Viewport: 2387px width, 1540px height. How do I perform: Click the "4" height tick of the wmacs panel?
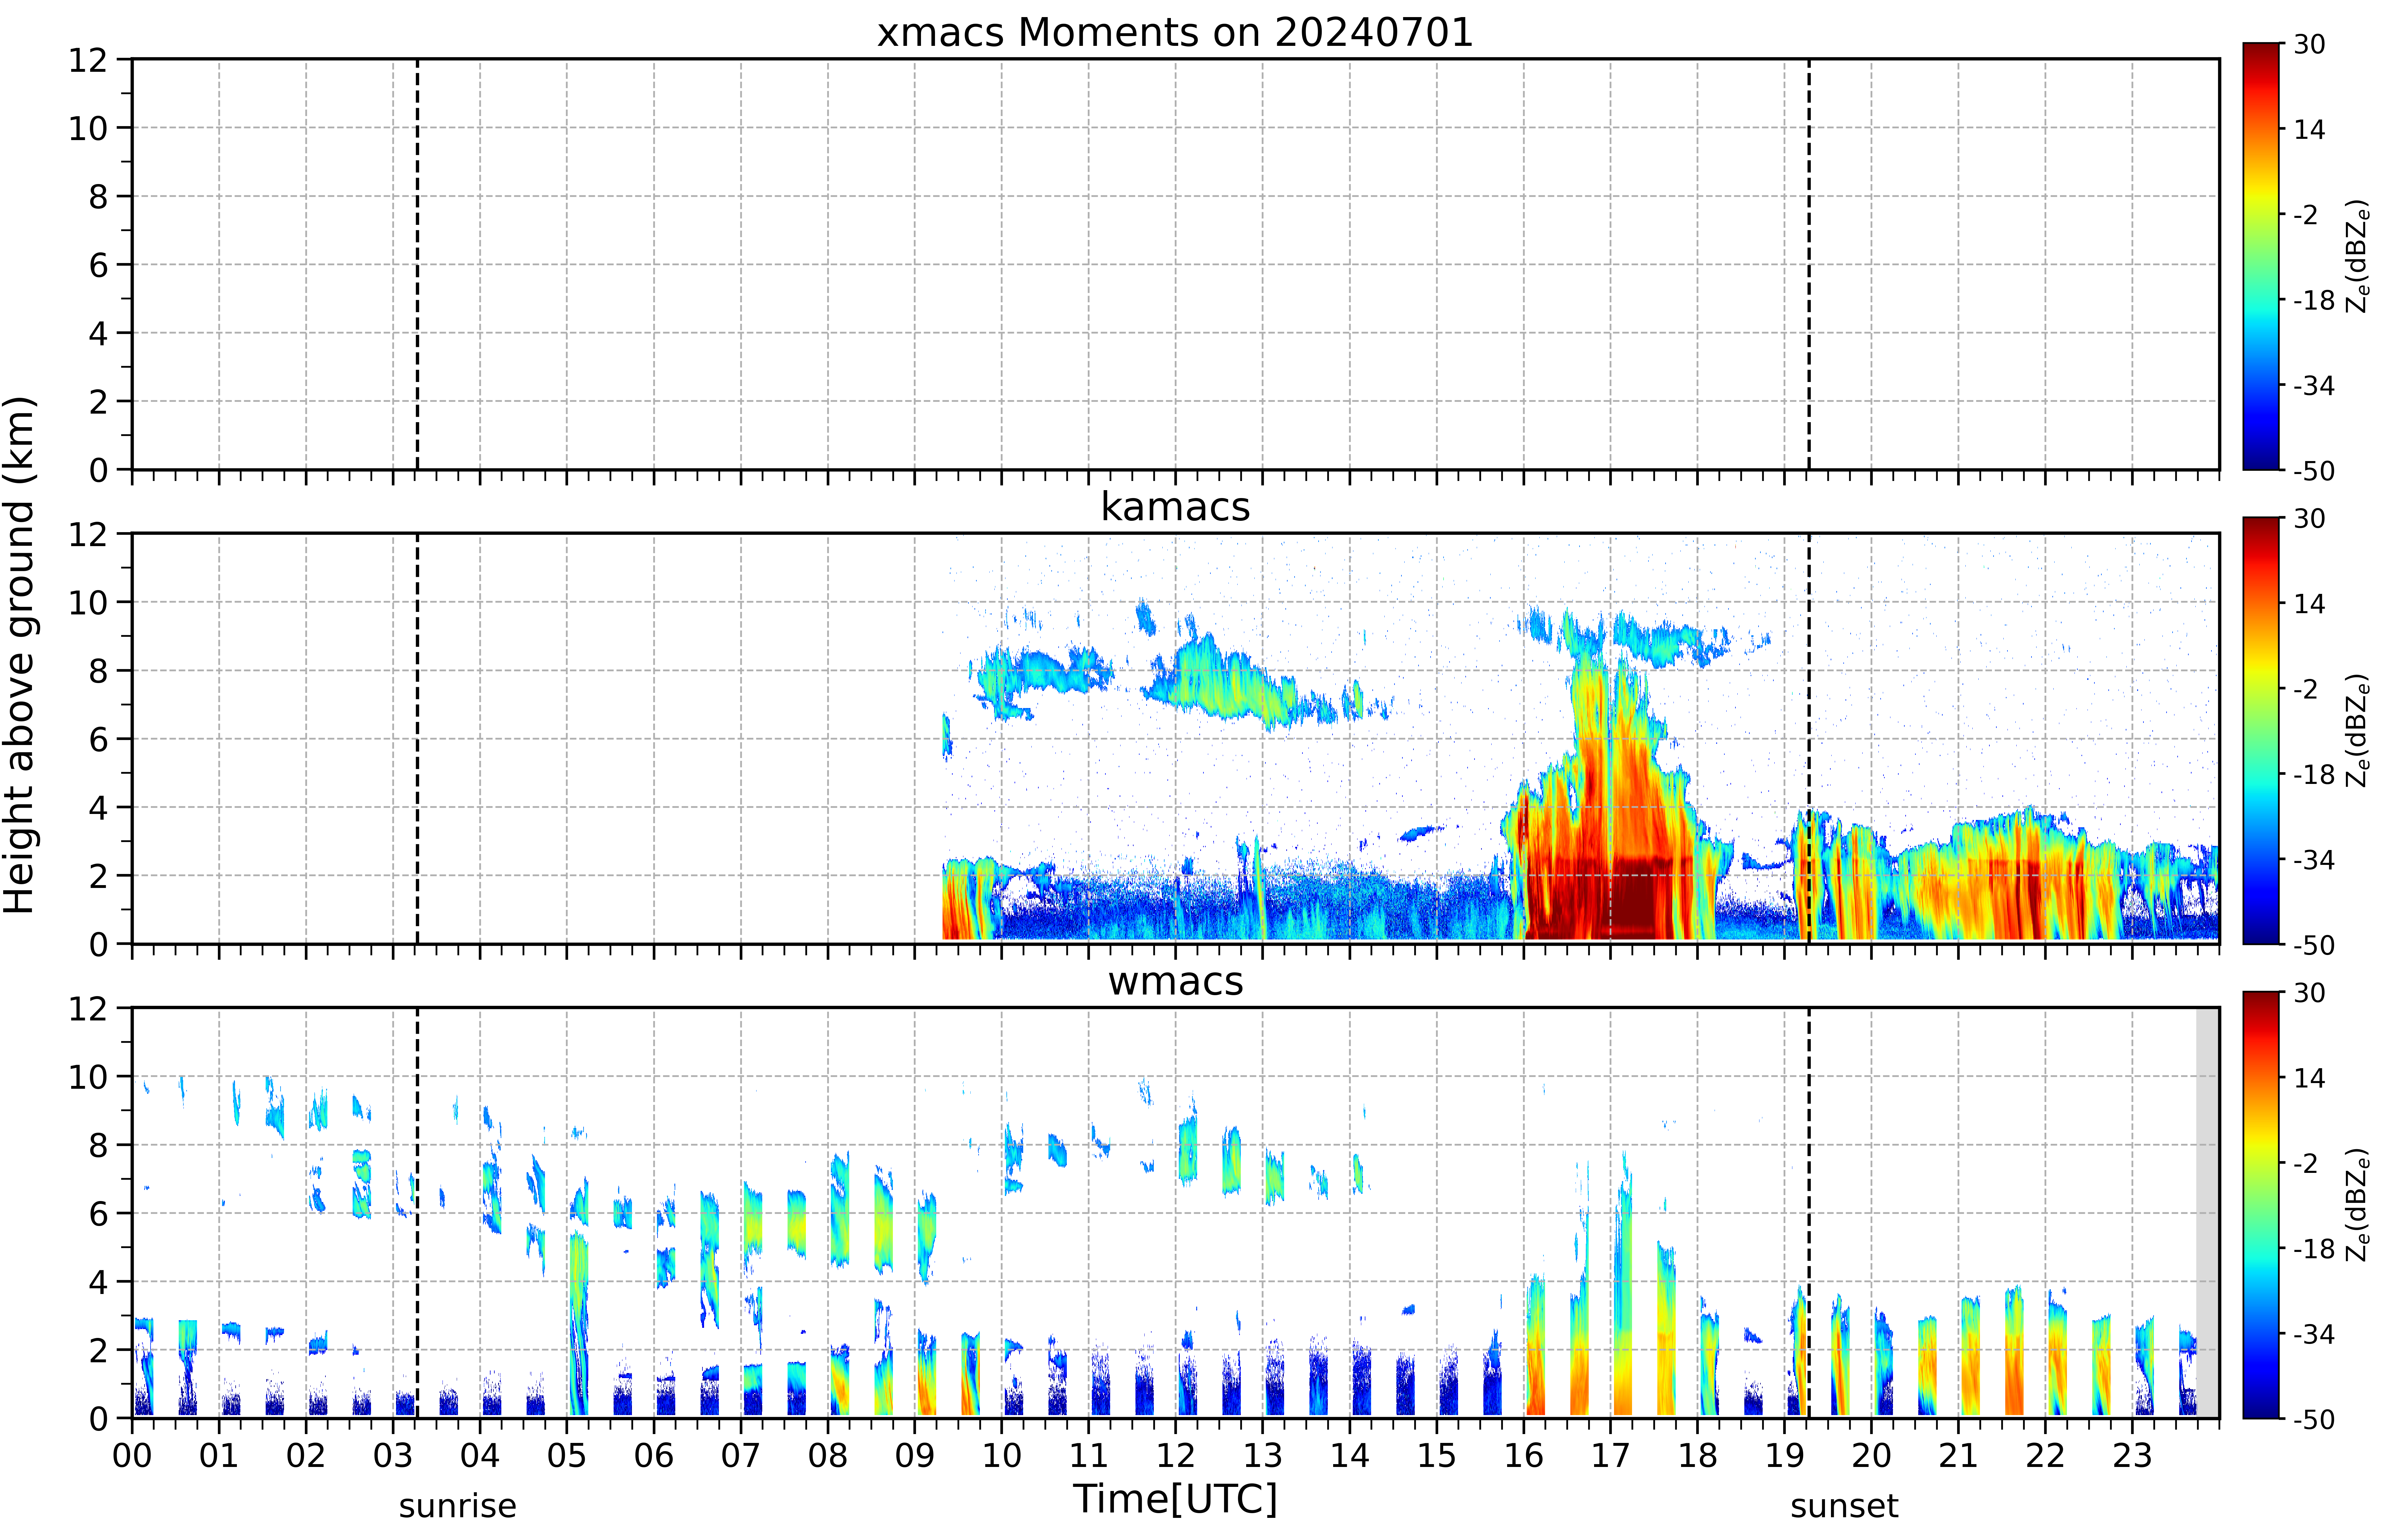pyautogui.click(x=98, y=1282)
